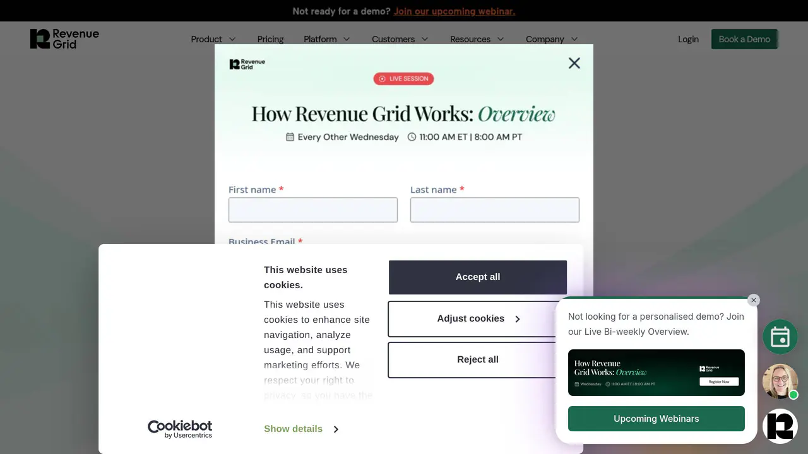
Task: Click the Revenue Grid logo inside modal
Action: (247, 64)
